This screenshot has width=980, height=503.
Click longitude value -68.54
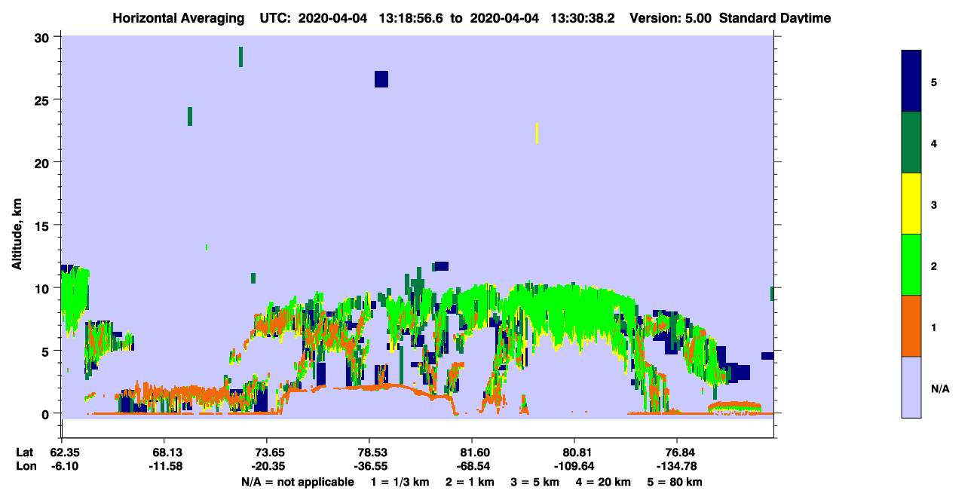pyautogui.click(x=472, y=466)
